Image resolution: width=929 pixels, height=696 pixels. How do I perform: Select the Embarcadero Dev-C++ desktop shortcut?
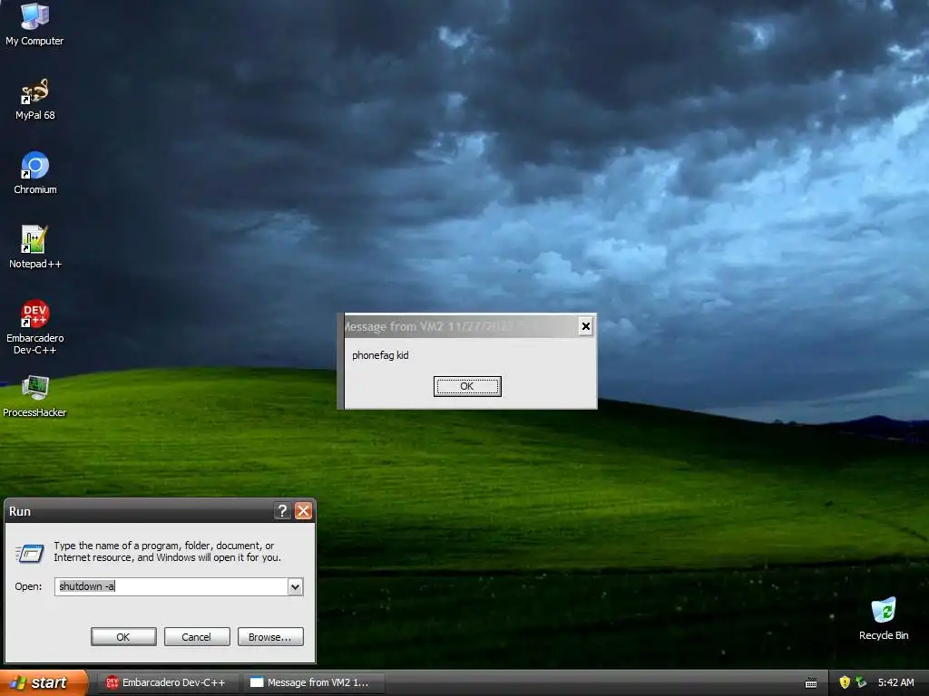34,327
